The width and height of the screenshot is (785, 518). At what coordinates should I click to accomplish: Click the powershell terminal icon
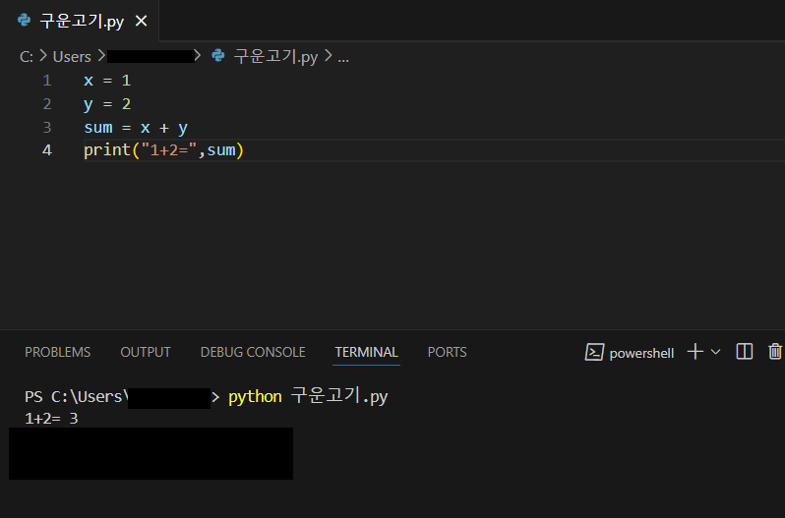click(x=594, y=353)
